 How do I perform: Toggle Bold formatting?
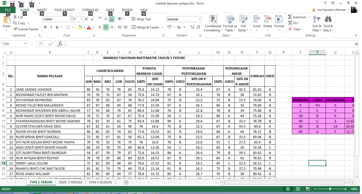pos(45,27)
